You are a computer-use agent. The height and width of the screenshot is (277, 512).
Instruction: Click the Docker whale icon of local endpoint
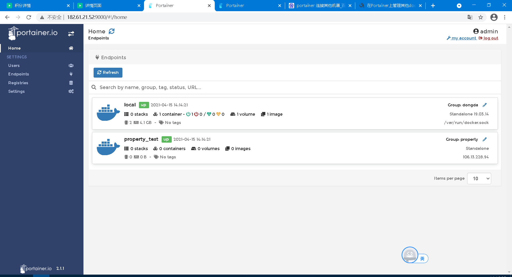tap(108, 113)
